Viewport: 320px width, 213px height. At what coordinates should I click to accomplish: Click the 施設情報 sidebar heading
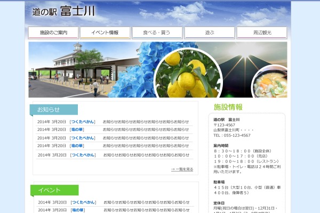pos(228,107)
